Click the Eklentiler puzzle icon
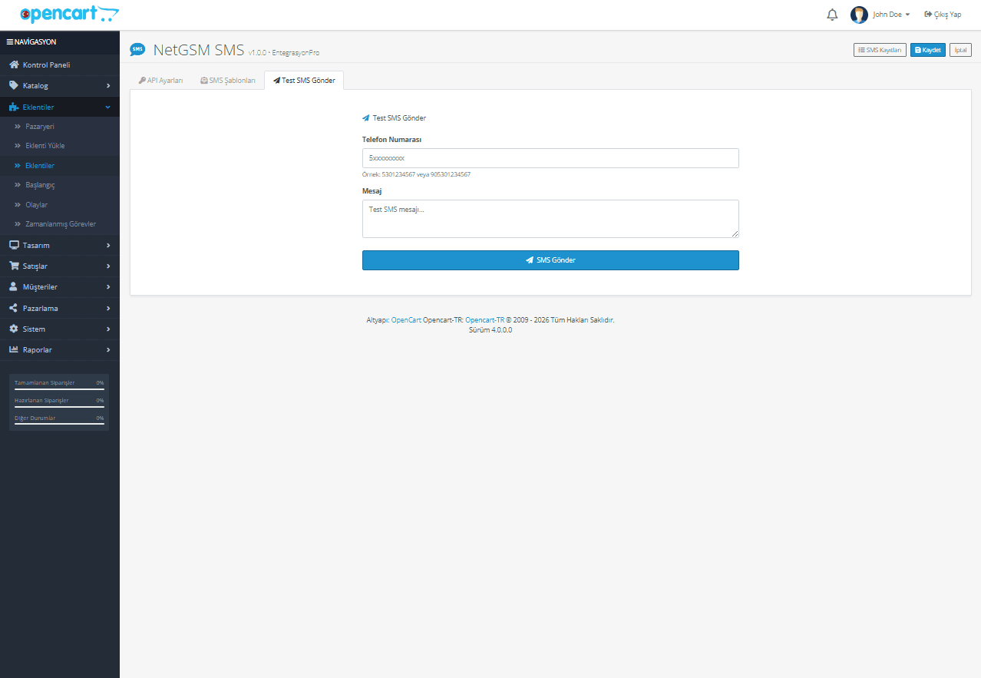 (x=14, y=107)
